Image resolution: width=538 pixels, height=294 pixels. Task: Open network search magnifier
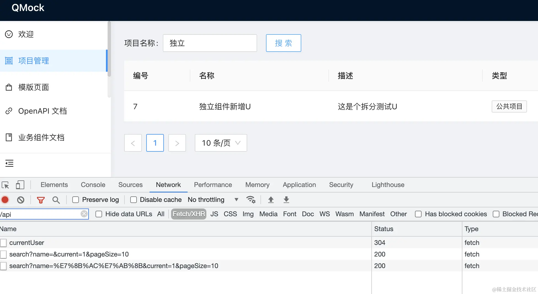56,200
